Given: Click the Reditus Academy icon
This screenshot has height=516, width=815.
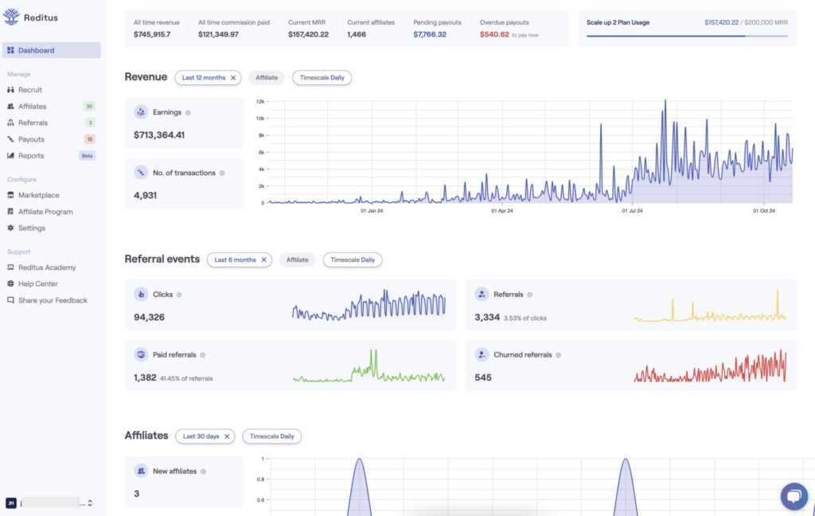Looking at the screenshot, I should tap(10, 268).
